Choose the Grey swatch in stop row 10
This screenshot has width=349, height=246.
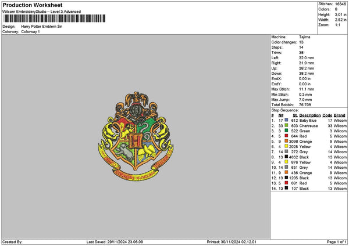click(x=286, y=167)
